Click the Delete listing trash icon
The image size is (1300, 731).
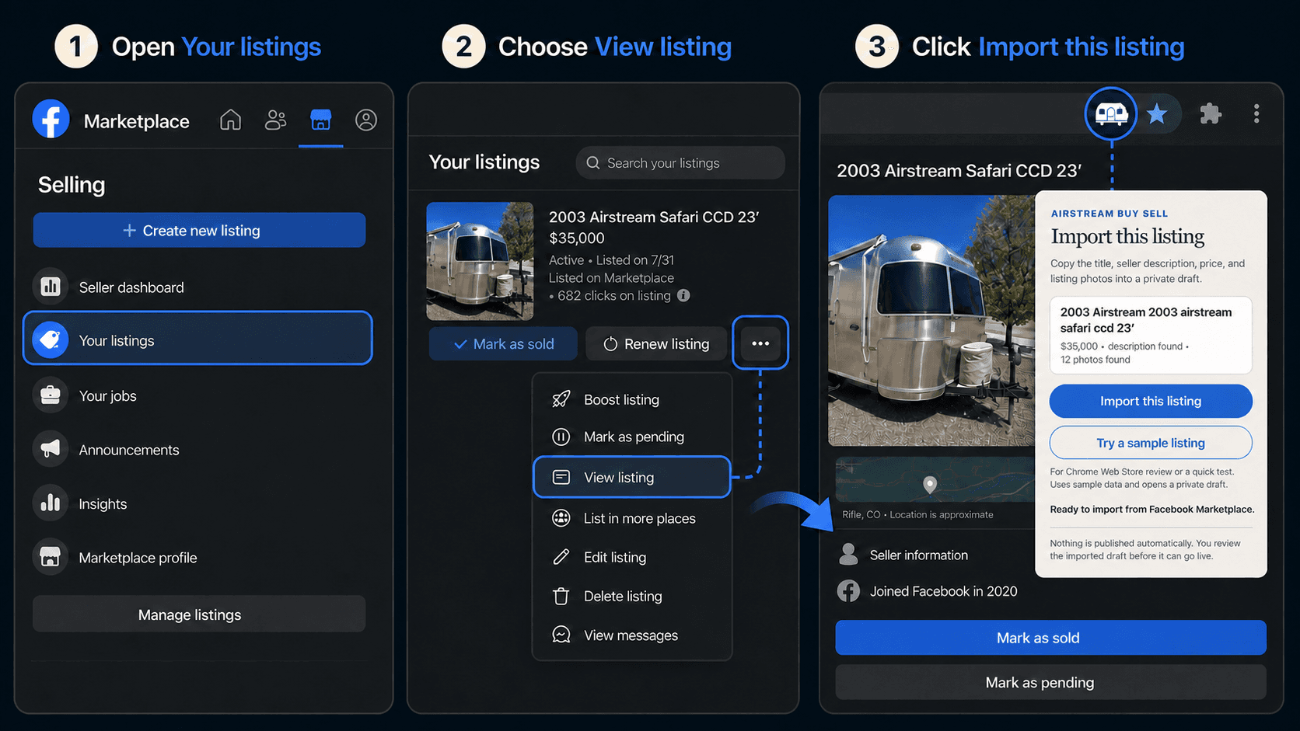(x=561, y=596)
